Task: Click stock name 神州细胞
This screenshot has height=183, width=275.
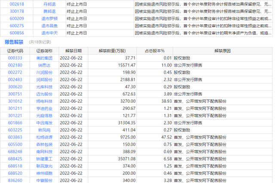Action: coord(44,173)
